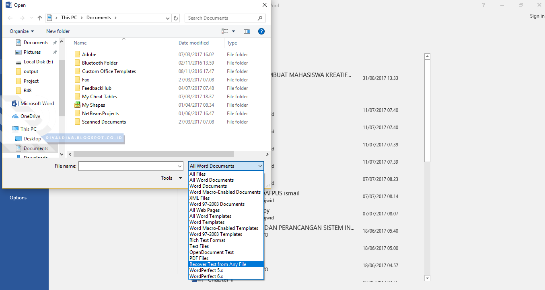The width and height of the screenshot is (545, 290).
Task: Click the up arrow of Word's recent list scrollbar
Action: click(427, 57)
